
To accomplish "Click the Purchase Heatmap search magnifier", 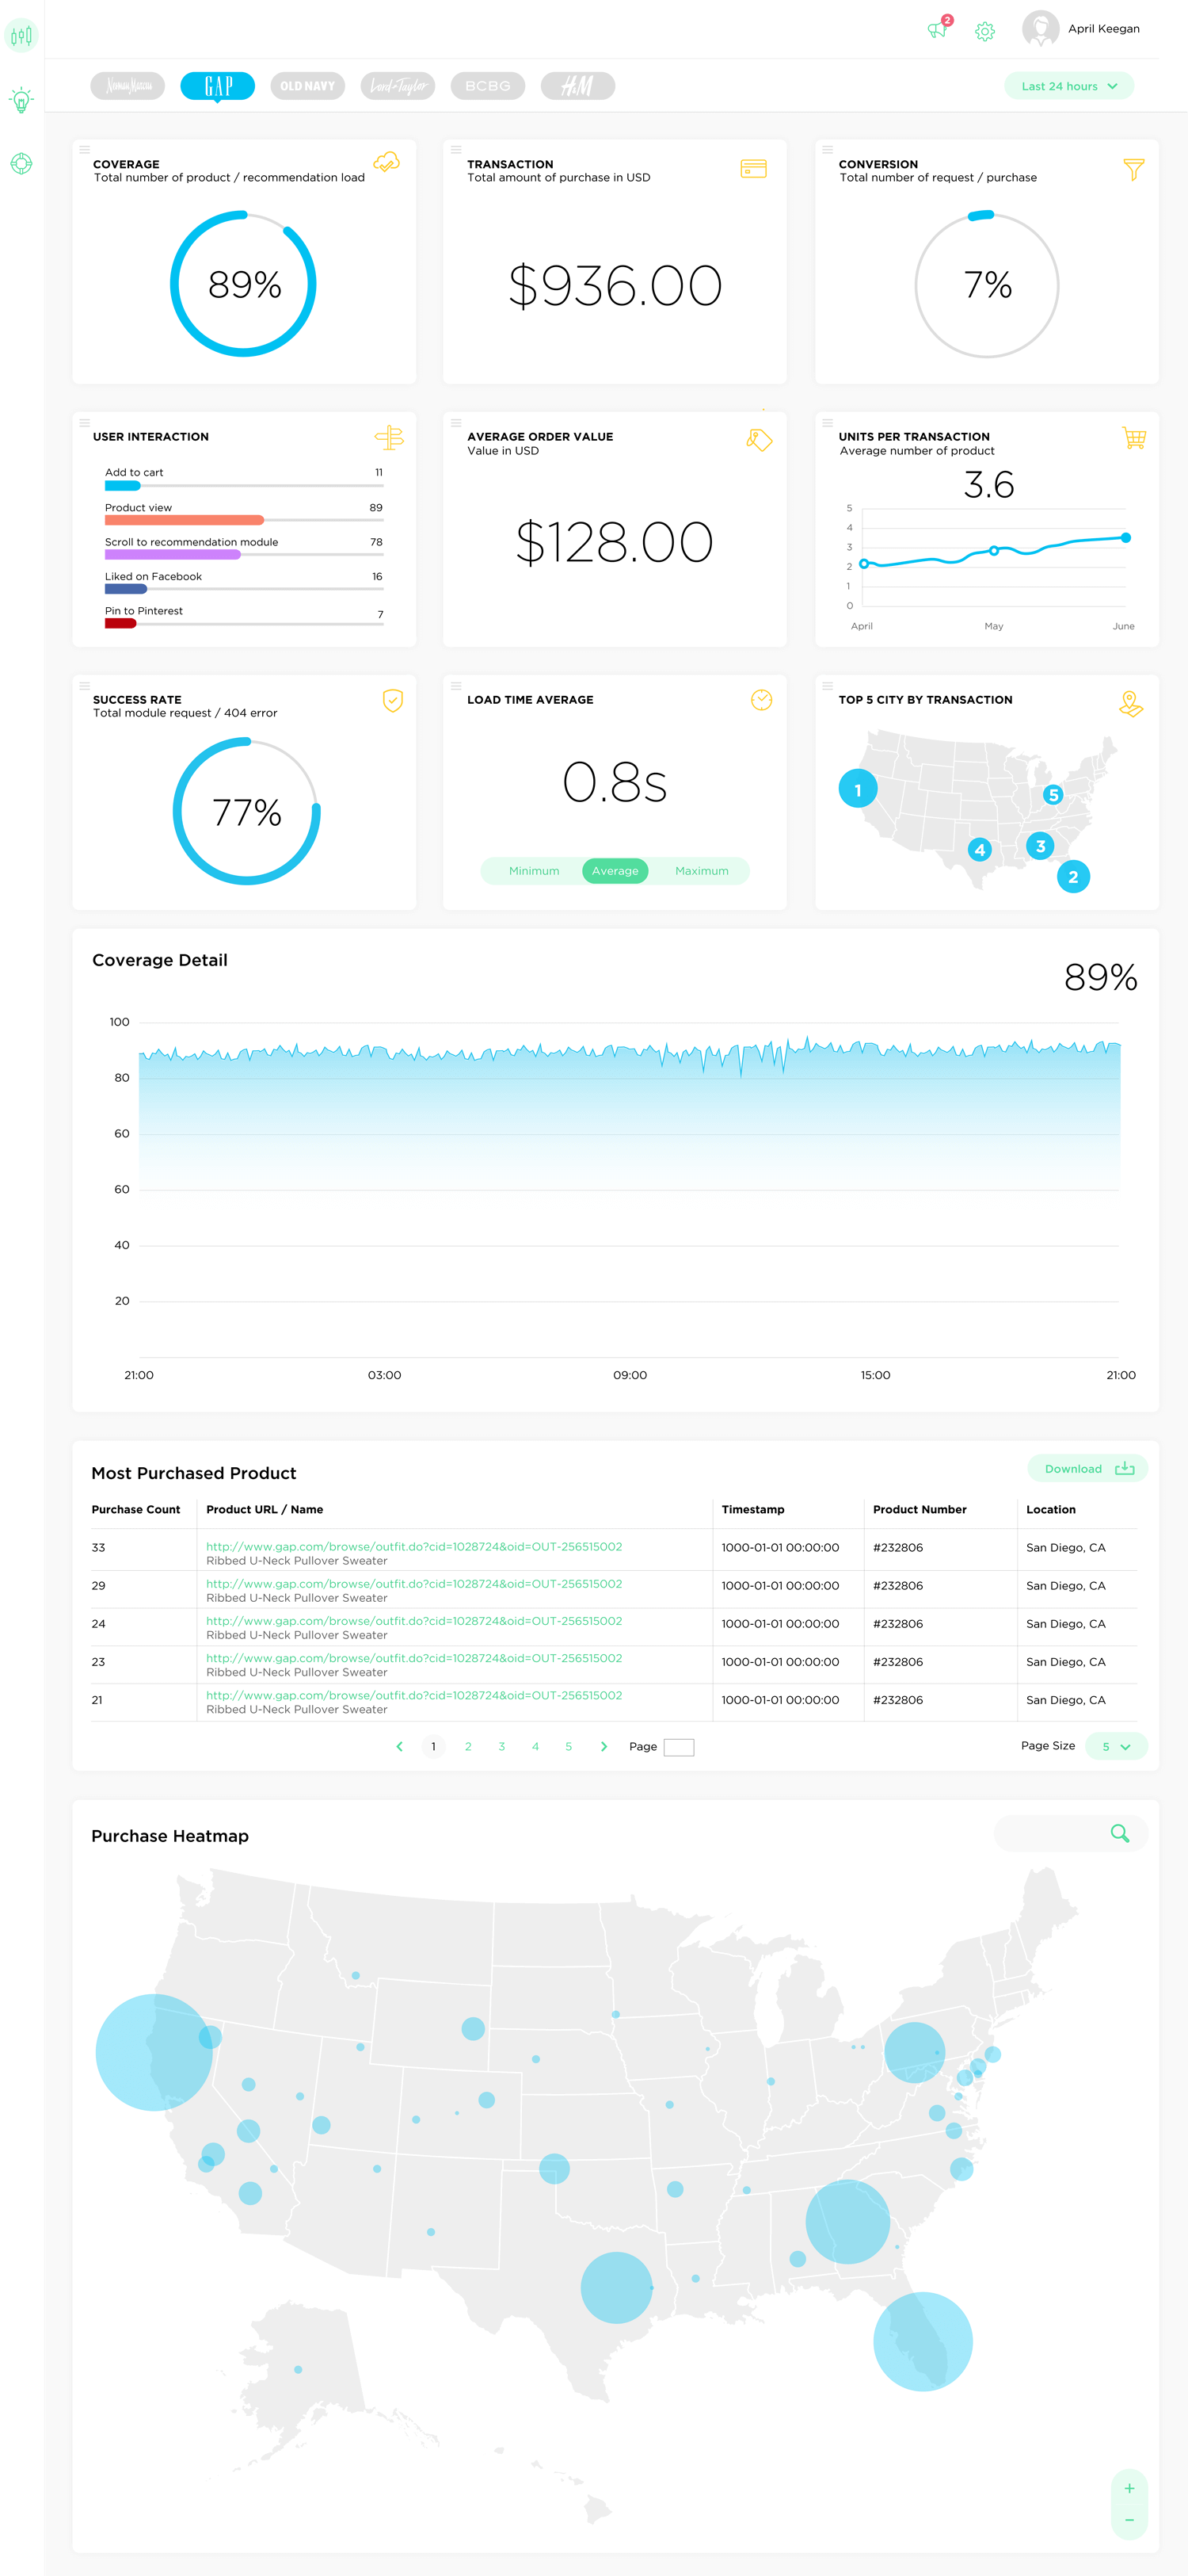I will coord(1120,1834).
